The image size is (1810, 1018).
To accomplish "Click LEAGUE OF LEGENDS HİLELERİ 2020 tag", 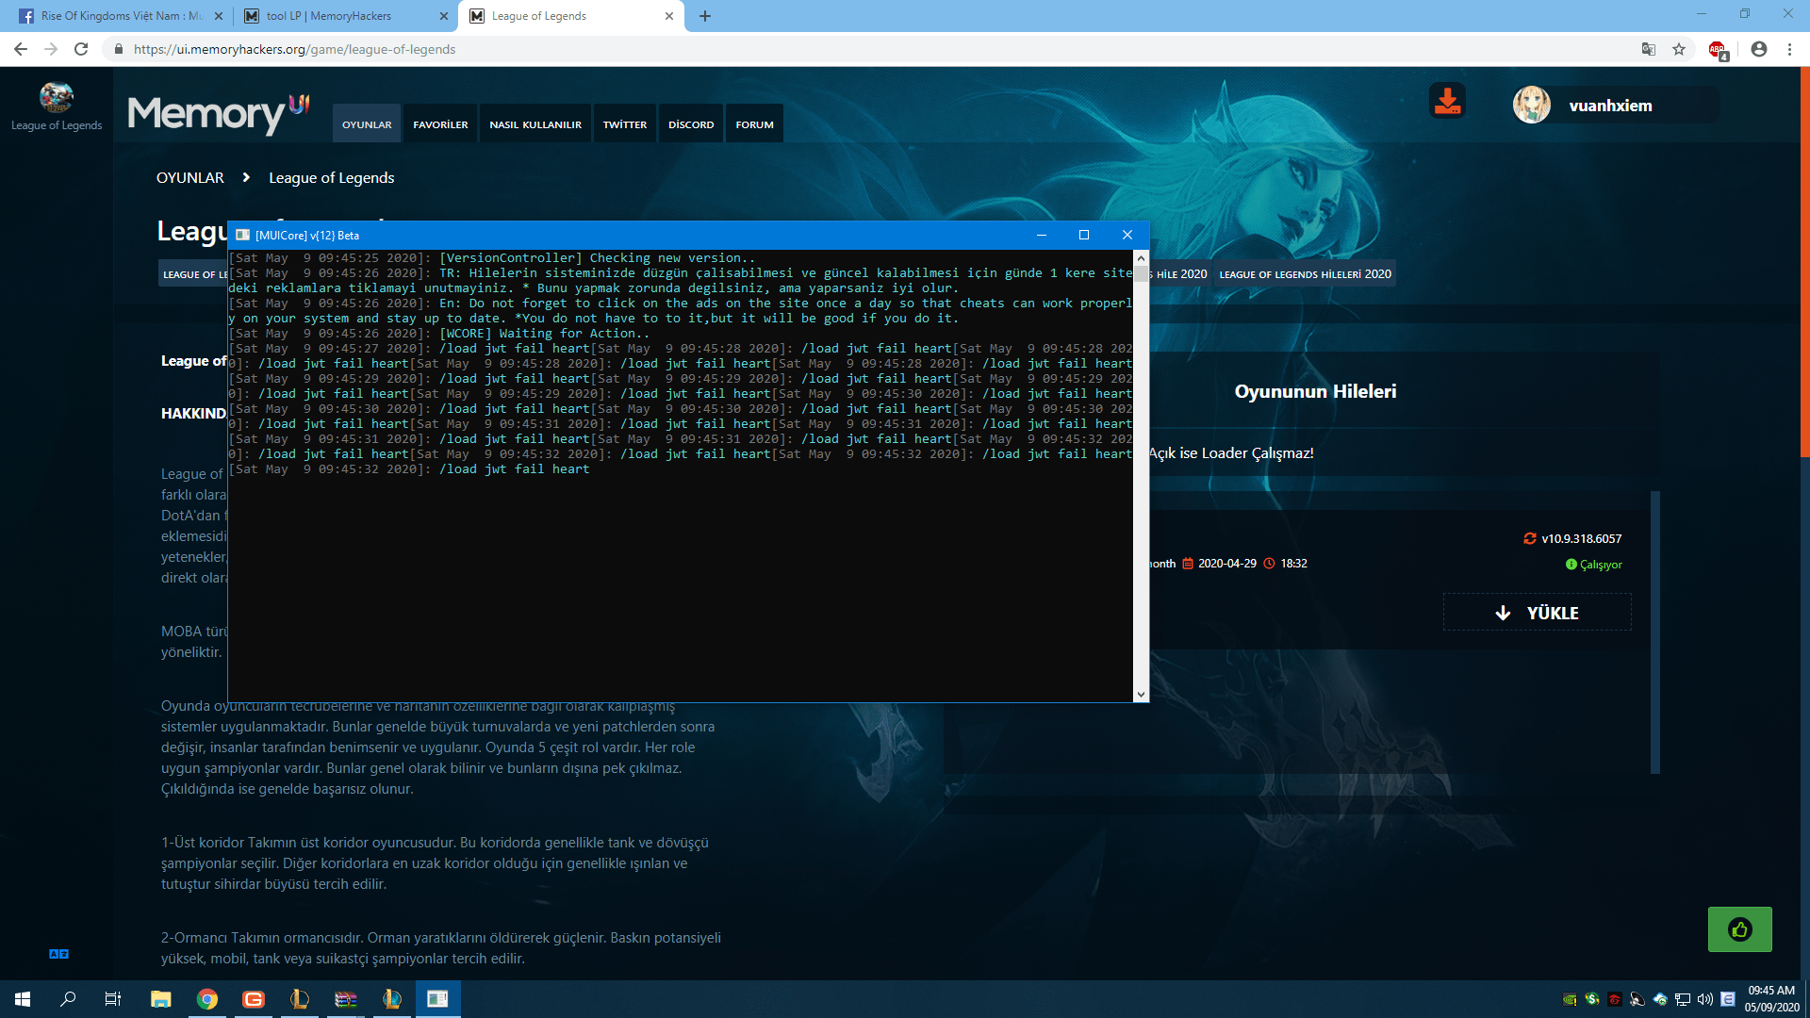I will (x=1305, y=274).
